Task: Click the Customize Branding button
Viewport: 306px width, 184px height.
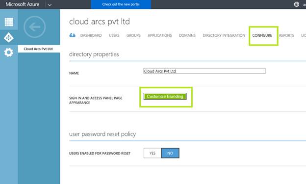Action: [165, 96]
